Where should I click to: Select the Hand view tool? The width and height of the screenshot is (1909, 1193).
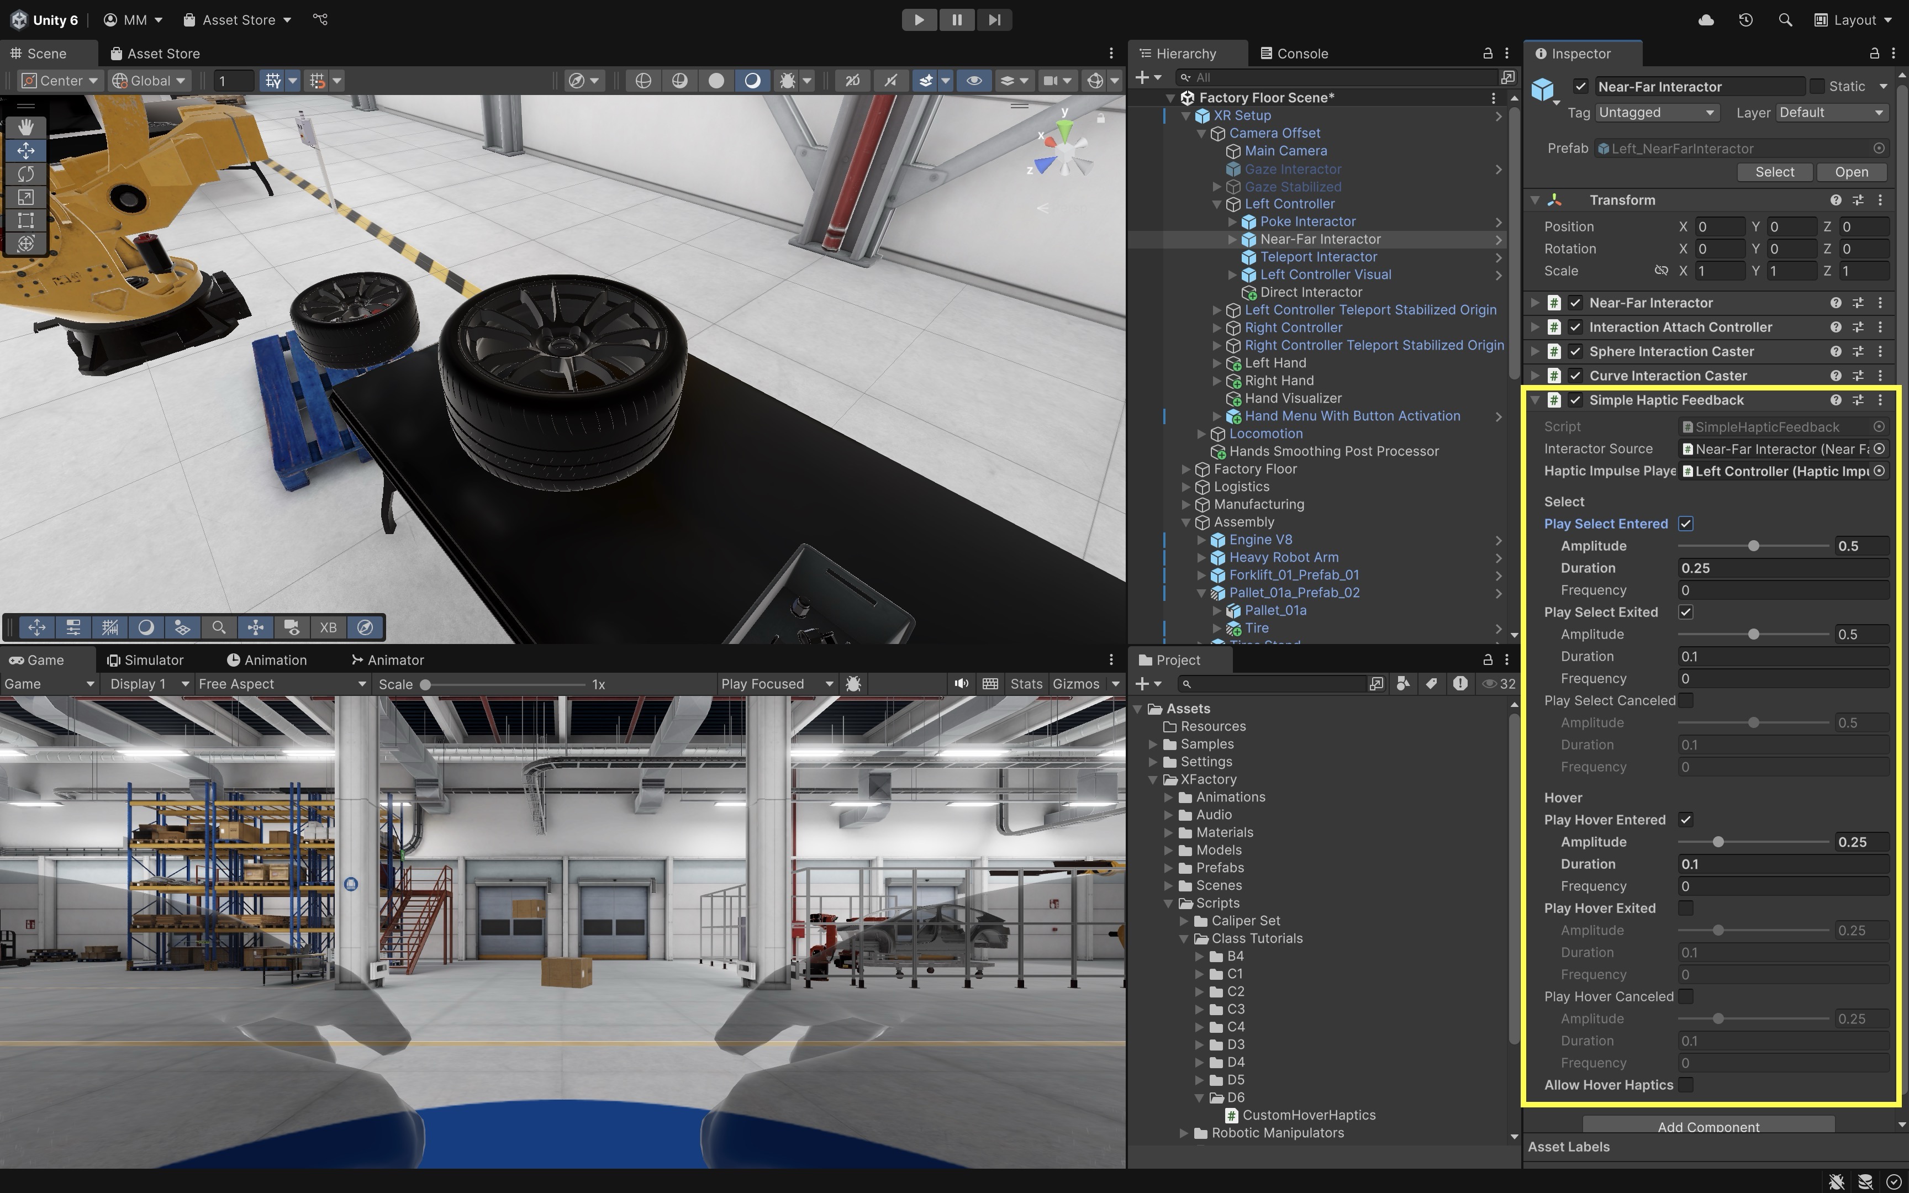[25, 127]
